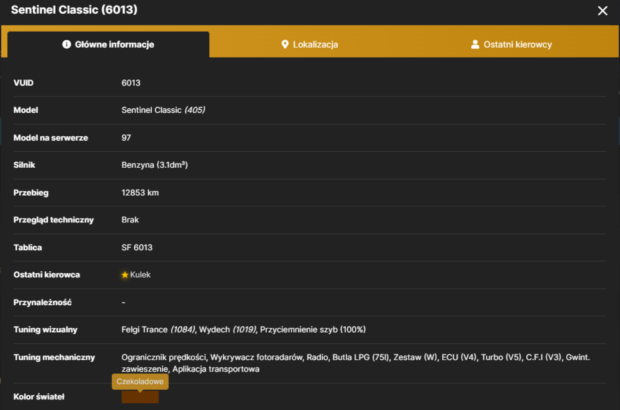Click the Przegląd techniczny value Brak

pos(130,220)
